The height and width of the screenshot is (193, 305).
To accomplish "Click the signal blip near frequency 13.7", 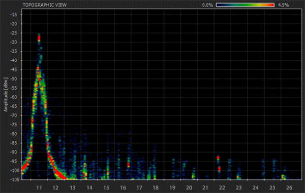I will tap(85, 169).
